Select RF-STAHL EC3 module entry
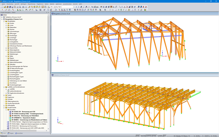This screenshot has height=137, width=219. pyautogui.click(x=23, y=126)
